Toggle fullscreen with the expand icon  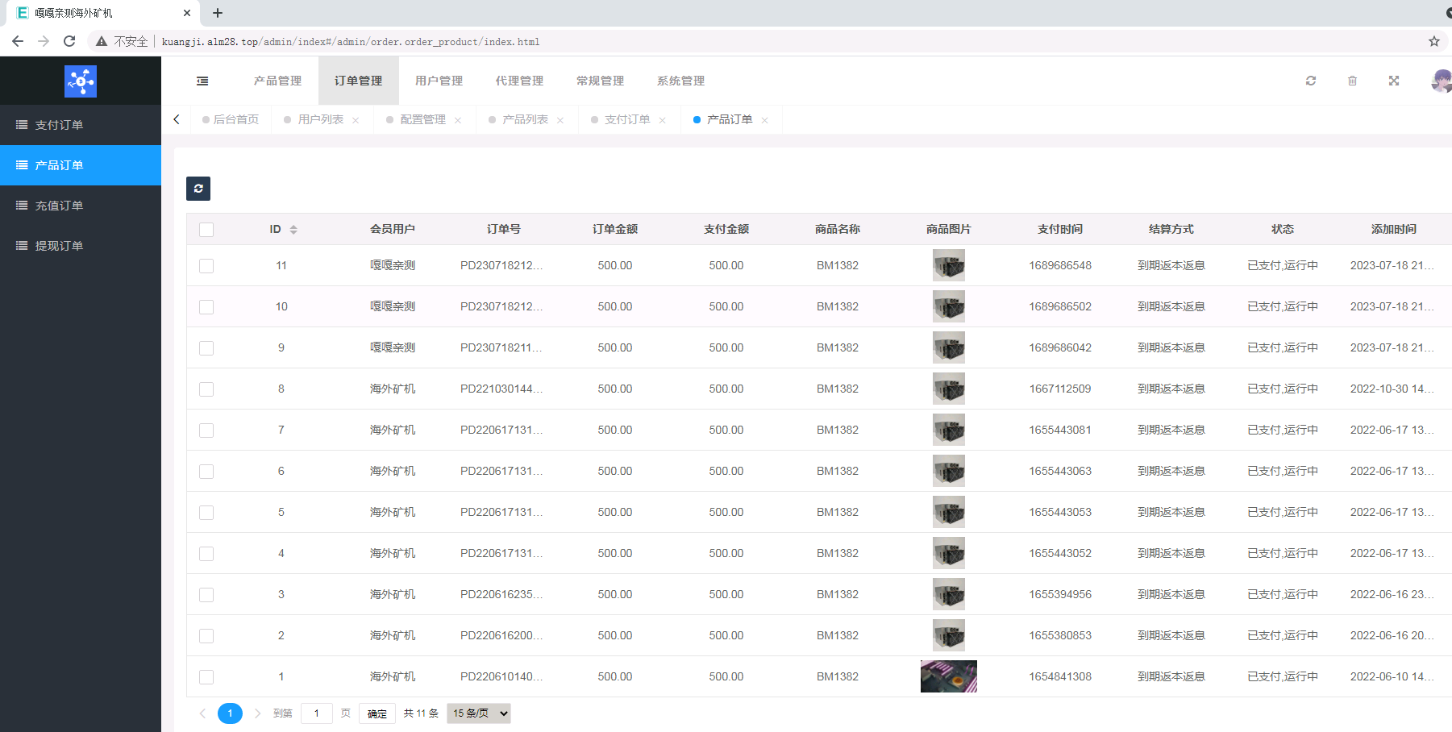pos(1394,81)
